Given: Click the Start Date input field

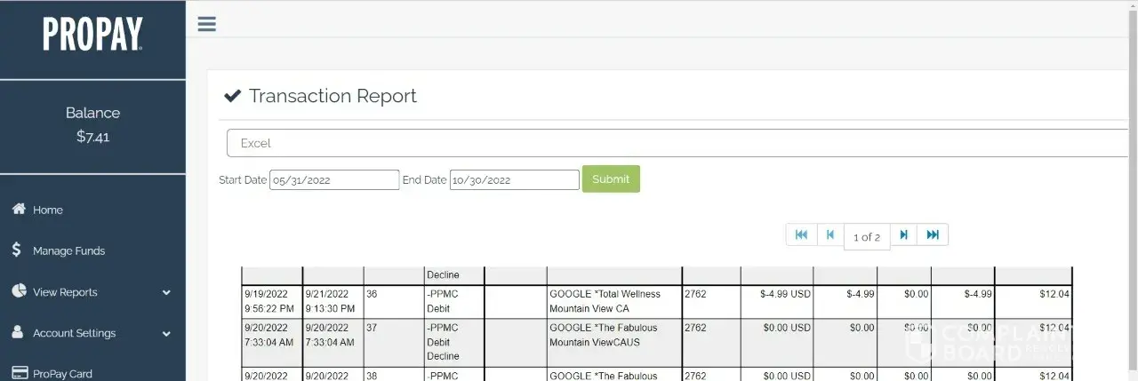Looking at the screenshot, I should [x=334, y=180].
